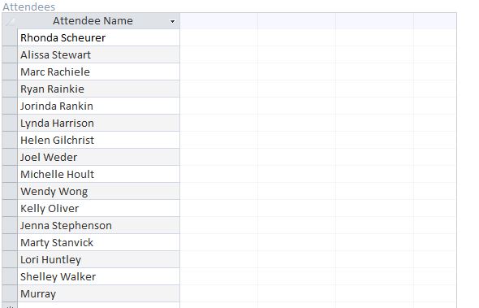479x308 pixels.
Task: Click the Rhonda Scheurer name field
Action: coord(99,38)
